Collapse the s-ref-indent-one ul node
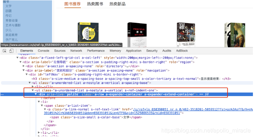254x137 pixels. point(33,90)
